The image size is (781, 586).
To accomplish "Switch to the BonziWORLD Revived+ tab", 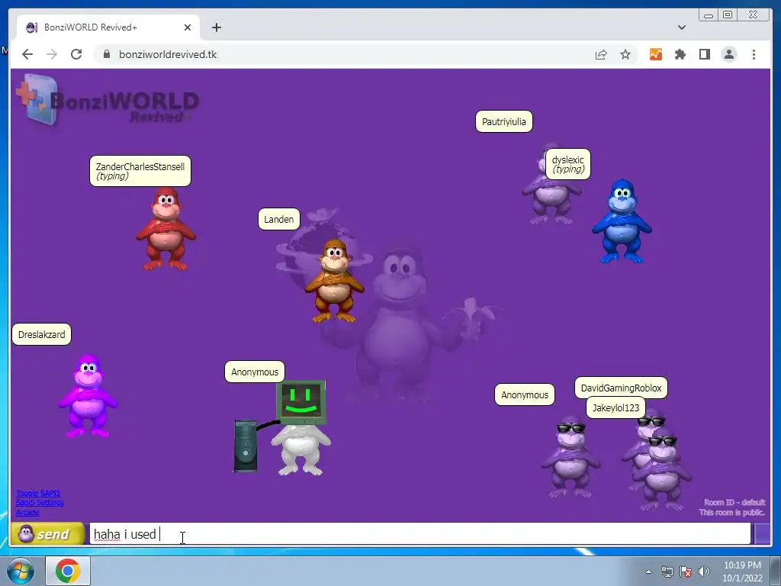I will [x=108, y=27].
